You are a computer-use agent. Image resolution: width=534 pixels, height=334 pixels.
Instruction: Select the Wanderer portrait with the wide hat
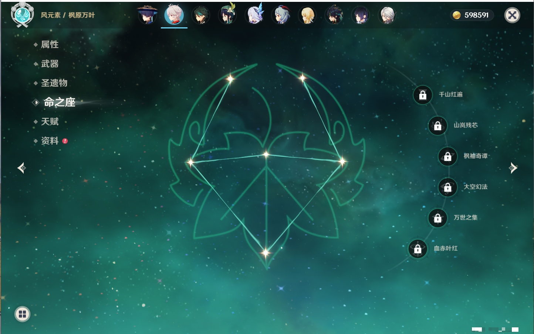[147, 15]
